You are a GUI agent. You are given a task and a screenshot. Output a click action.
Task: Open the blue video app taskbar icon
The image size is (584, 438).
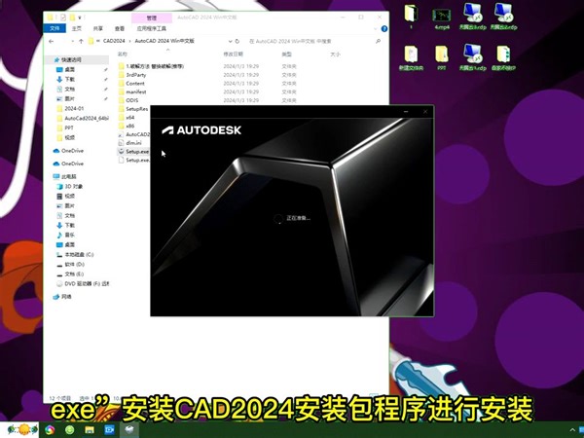[109, 430]
